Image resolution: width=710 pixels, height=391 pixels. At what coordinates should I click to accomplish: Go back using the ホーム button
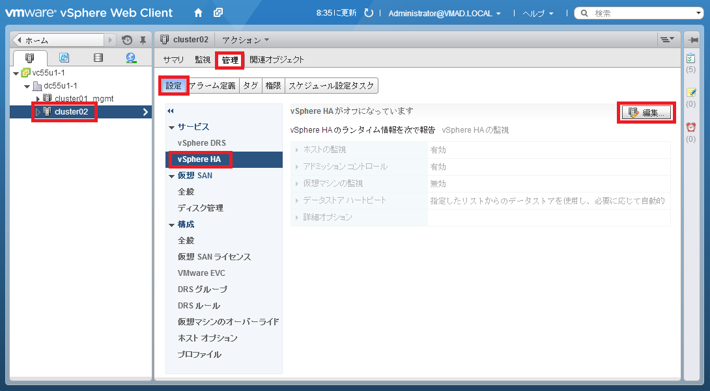pos(59,40)
